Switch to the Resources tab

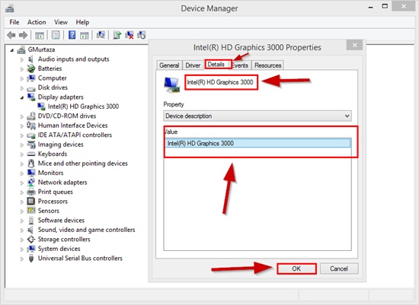click(267, 65)
